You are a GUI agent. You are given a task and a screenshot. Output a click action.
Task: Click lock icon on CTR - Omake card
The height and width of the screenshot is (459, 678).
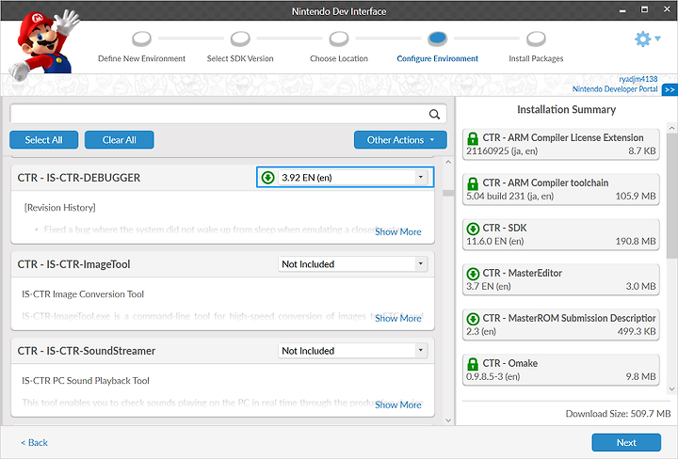pos(473,364)
